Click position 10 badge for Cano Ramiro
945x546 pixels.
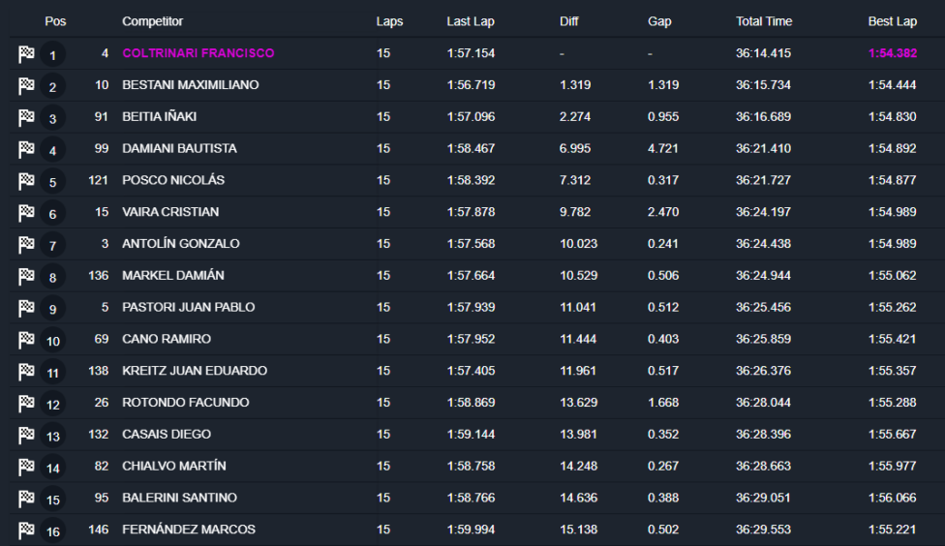point(52,341)
